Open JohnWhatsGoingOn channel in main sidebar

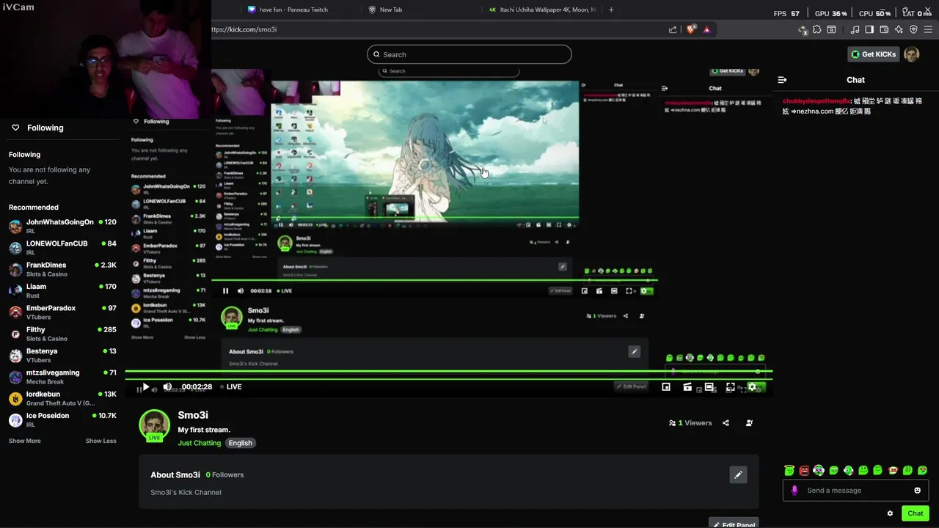(x=62, y=226)
